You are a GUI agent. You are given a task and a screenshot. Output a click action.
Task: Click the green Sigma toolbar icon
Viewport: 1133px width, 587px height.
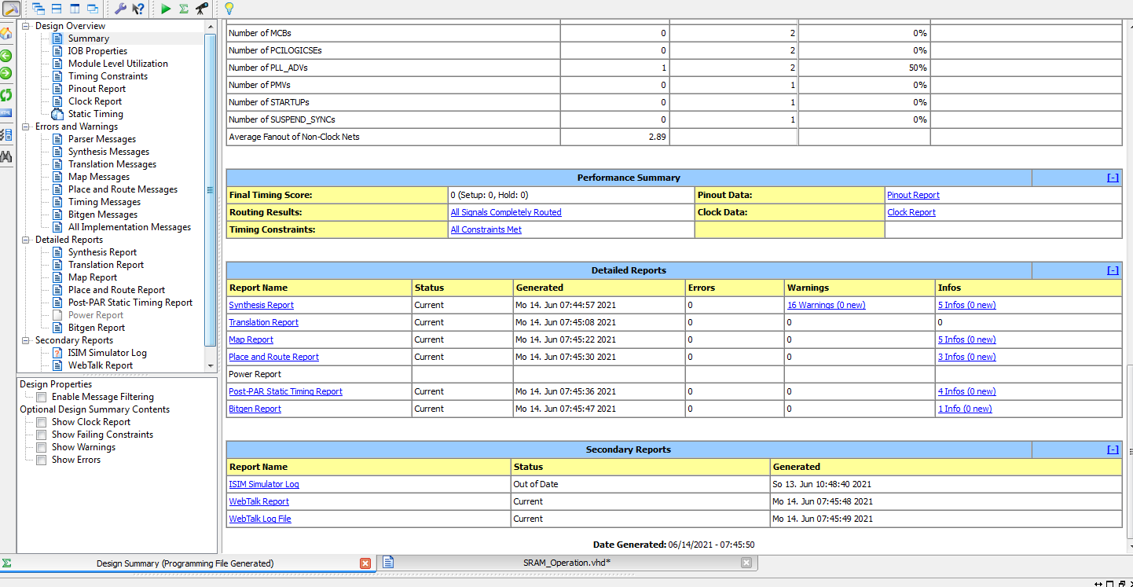[x=184, y=9]
